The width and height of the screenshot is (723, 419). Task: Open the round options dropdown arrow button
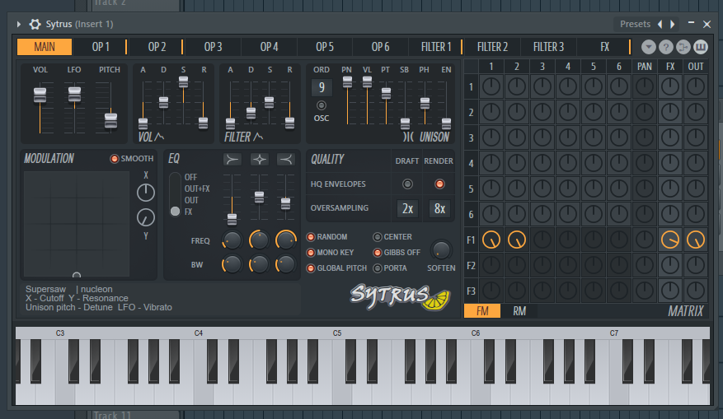coord(648,47)
